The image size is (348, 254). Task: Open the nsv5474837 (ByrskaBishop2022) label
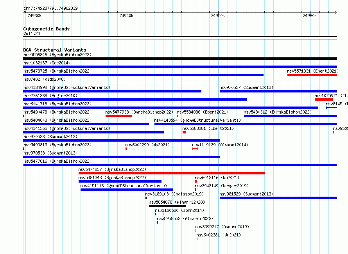(112, 169)
